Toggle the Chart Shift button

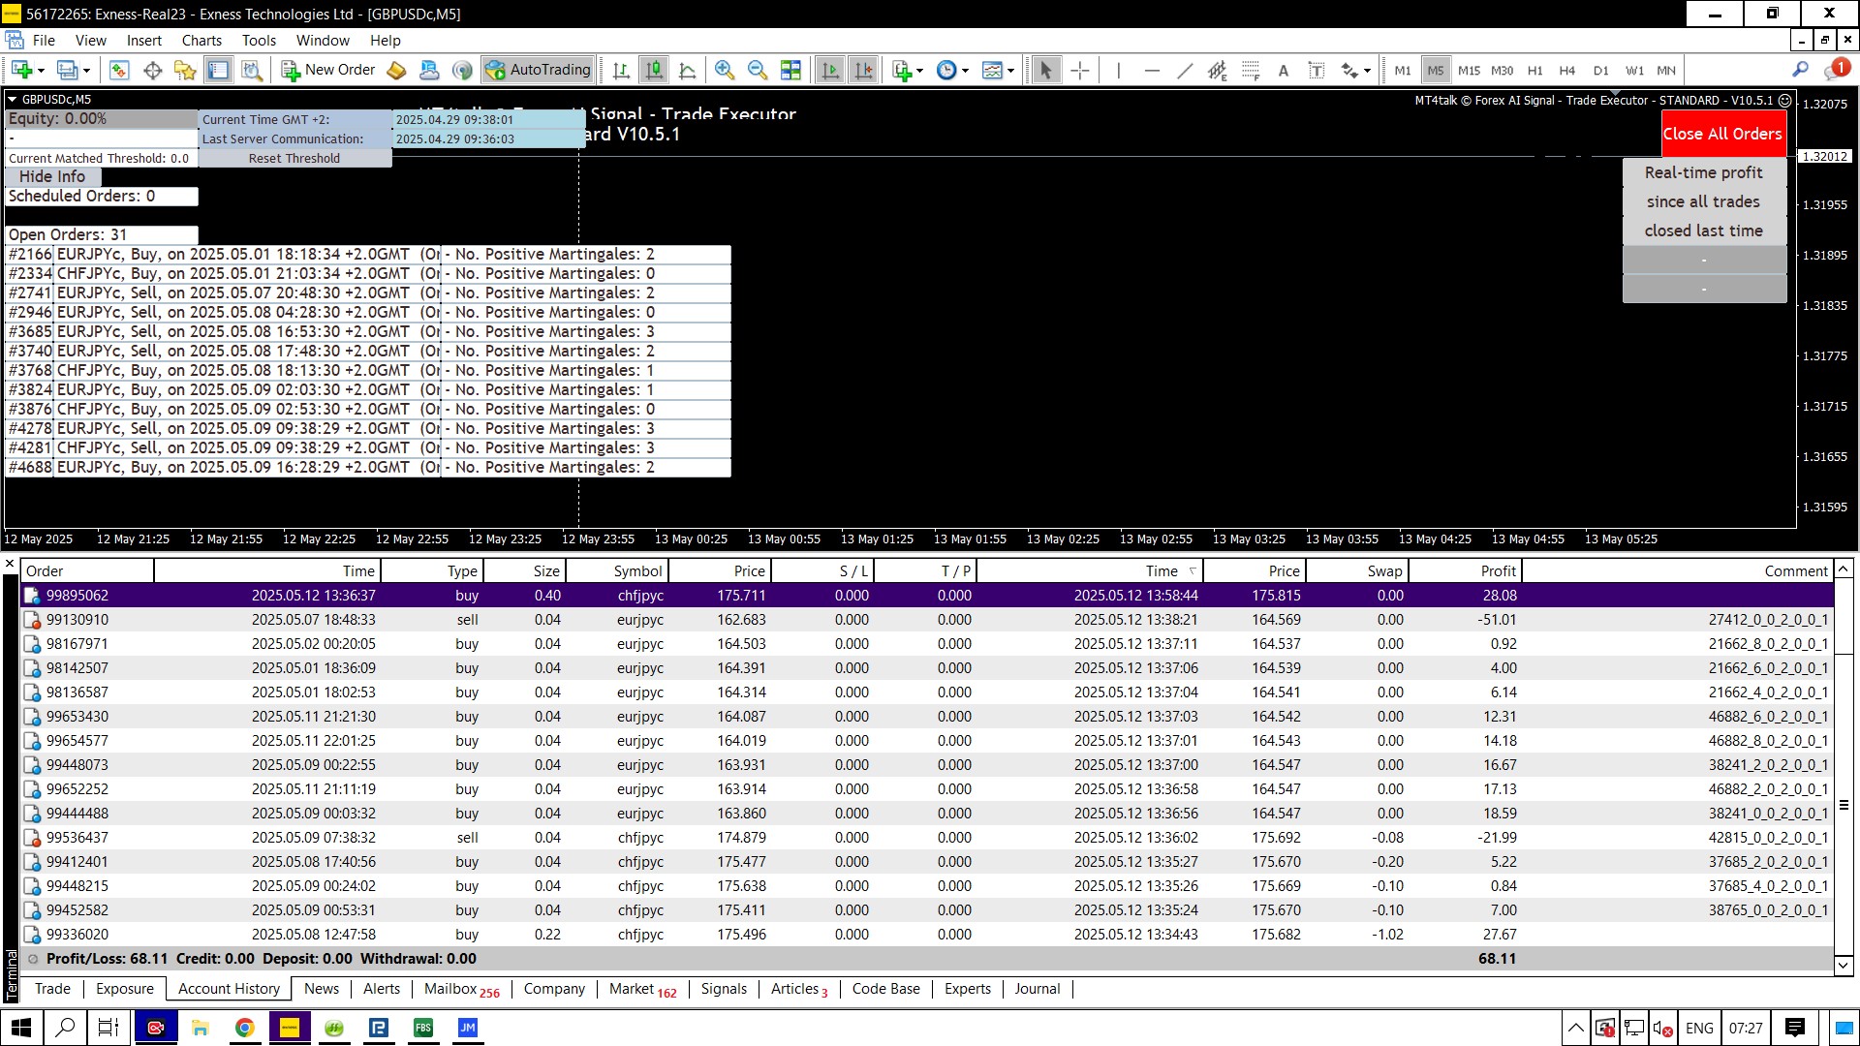coord(863,70)
